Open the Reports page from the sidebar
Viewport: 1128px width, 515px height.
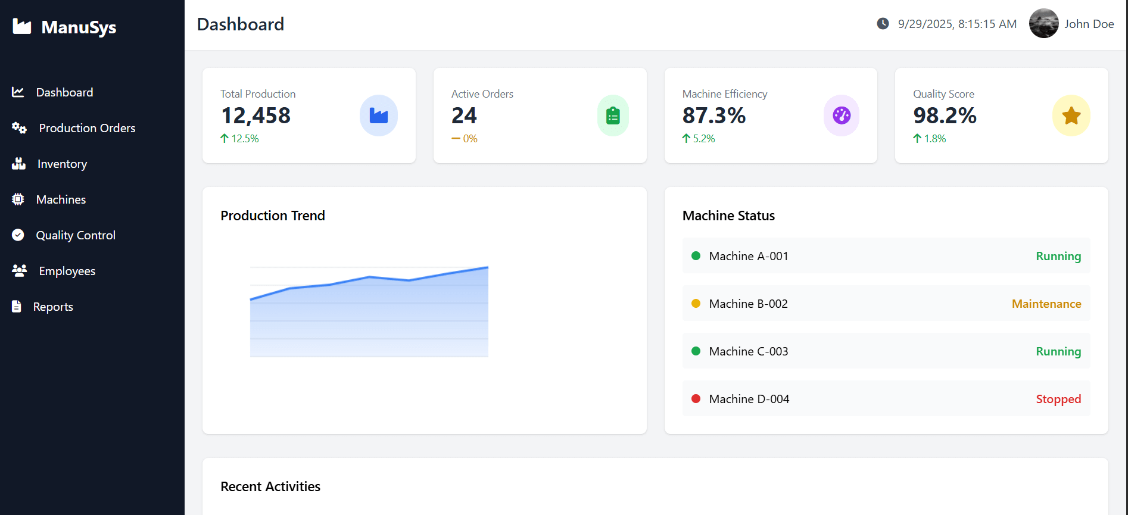tap(53, 307)
